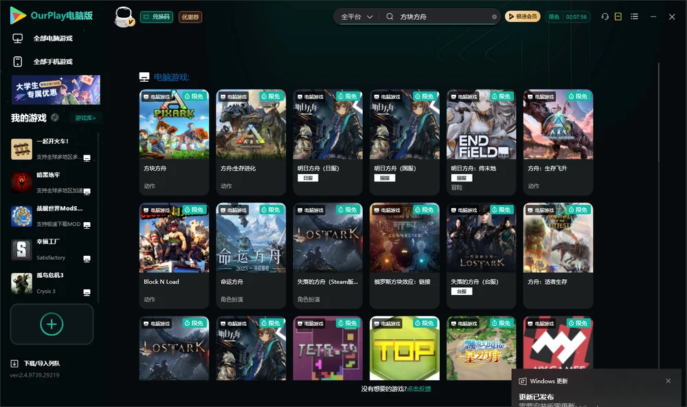Dismiss the Windows 更新 notification
Image resolution: width=687 pixels, height=407 pixels.
tap(668, 381)
